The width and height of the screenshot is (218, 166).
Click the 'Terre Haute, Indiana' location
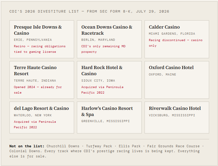[x=35, y=81]
